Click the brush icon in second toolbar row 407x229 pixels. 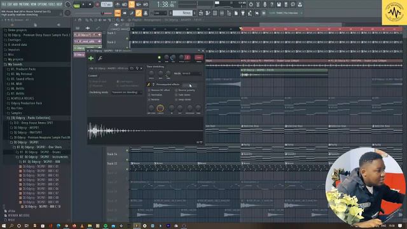pos(132,13)
